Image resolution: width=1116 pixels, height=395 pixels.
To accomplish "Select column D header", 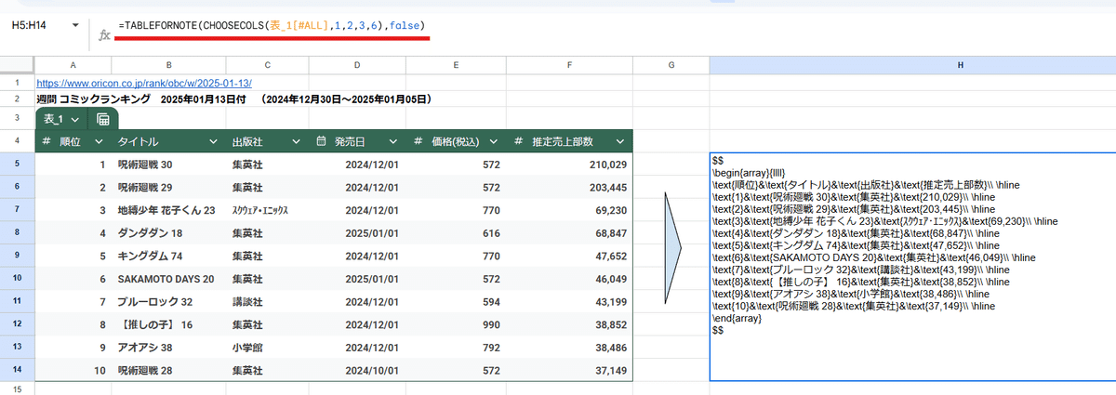I will [x=359, y=64].
